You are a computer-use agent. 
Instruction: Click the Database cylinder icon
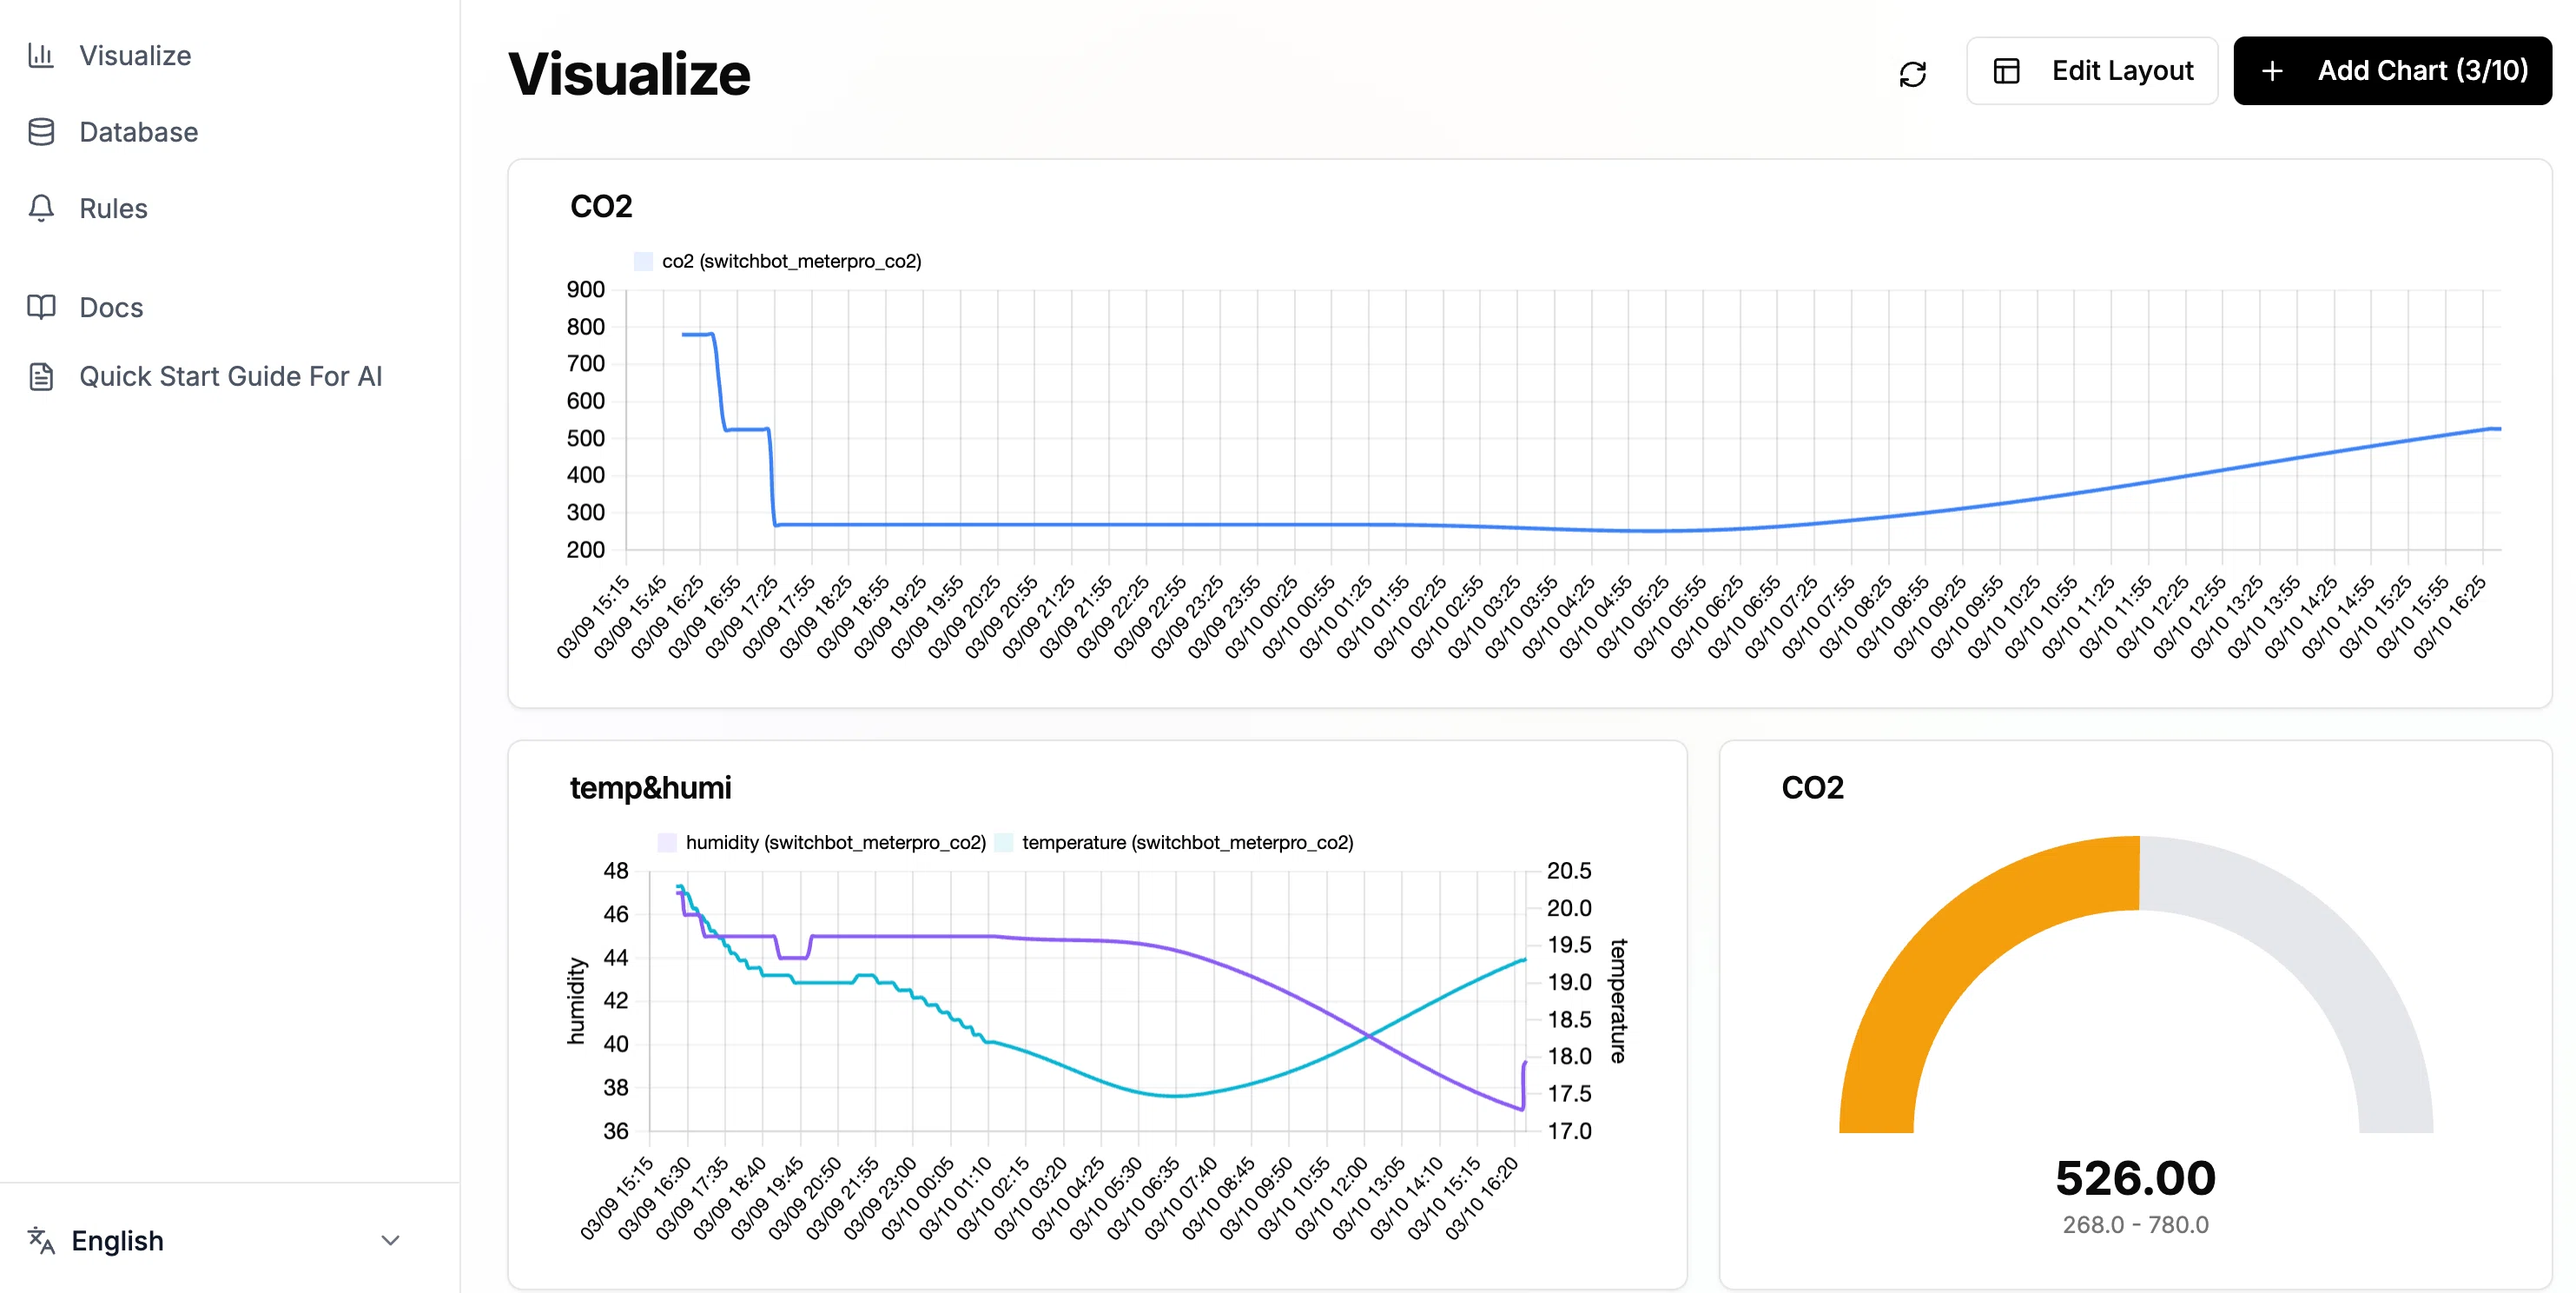41,132
